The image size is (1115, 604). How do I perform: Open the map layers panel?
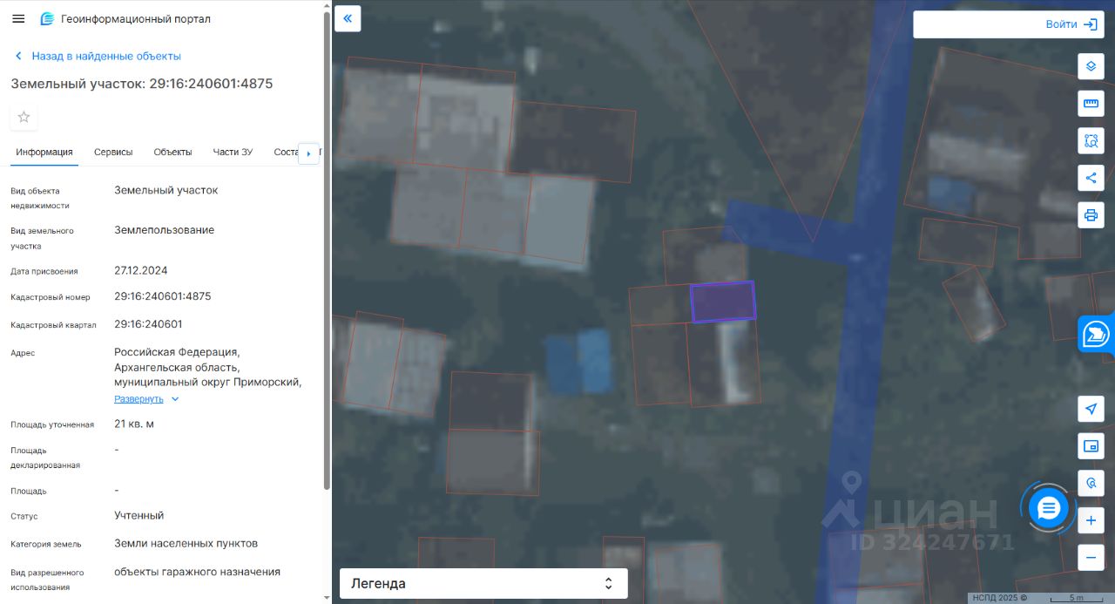1091,66
